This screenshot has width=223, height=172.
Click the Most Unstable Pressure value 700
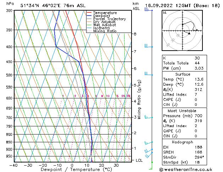pyautogui.click(x=199, y=116)
